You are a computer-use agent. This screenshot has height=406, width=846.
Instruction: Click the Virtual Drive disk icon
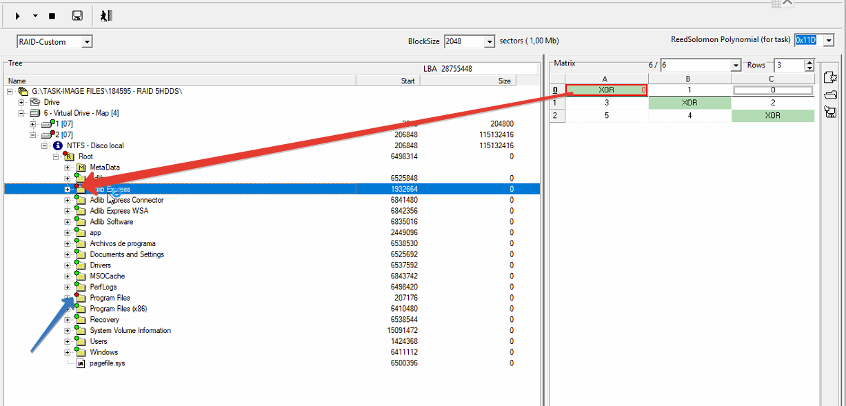coord(36,113)
